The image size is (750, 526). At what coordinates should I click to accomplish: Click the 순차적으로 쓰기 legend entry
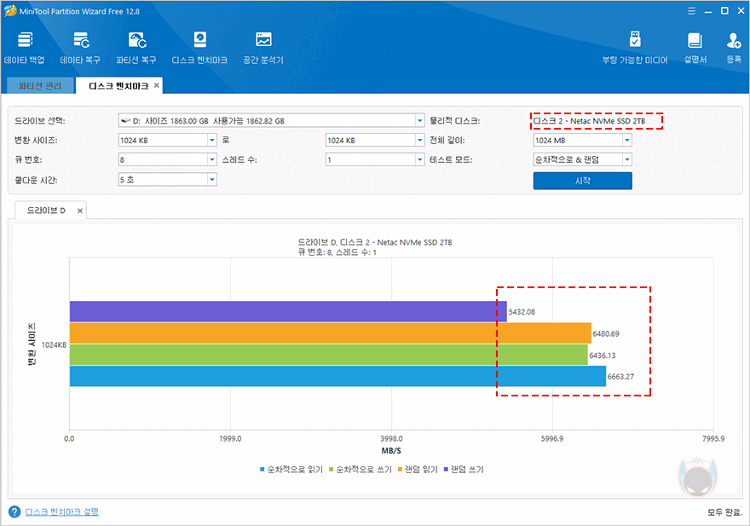coord(361,470)
